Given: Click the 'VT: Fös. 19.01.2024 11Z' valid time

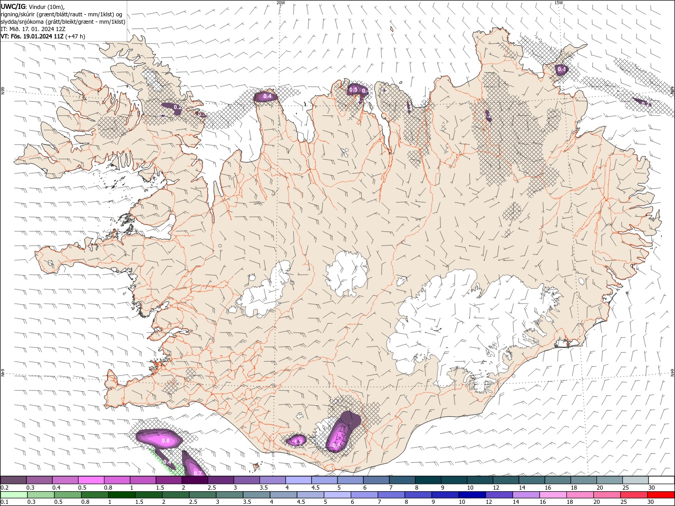Looking at the screenshot, I should (x=32, y=36).
